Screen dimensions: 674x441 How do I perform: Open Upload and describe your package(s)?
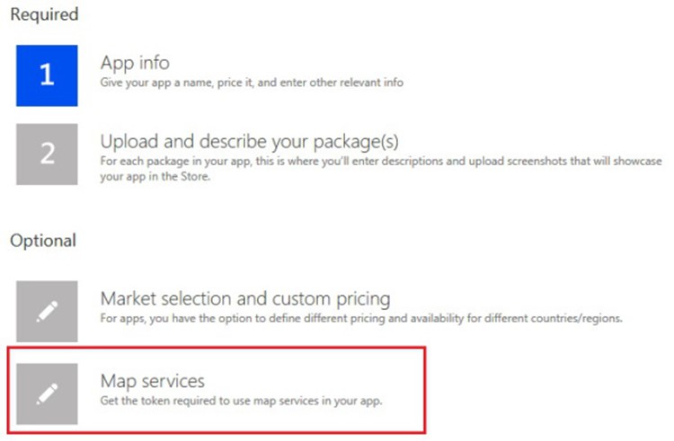click(x=249, y=141)
